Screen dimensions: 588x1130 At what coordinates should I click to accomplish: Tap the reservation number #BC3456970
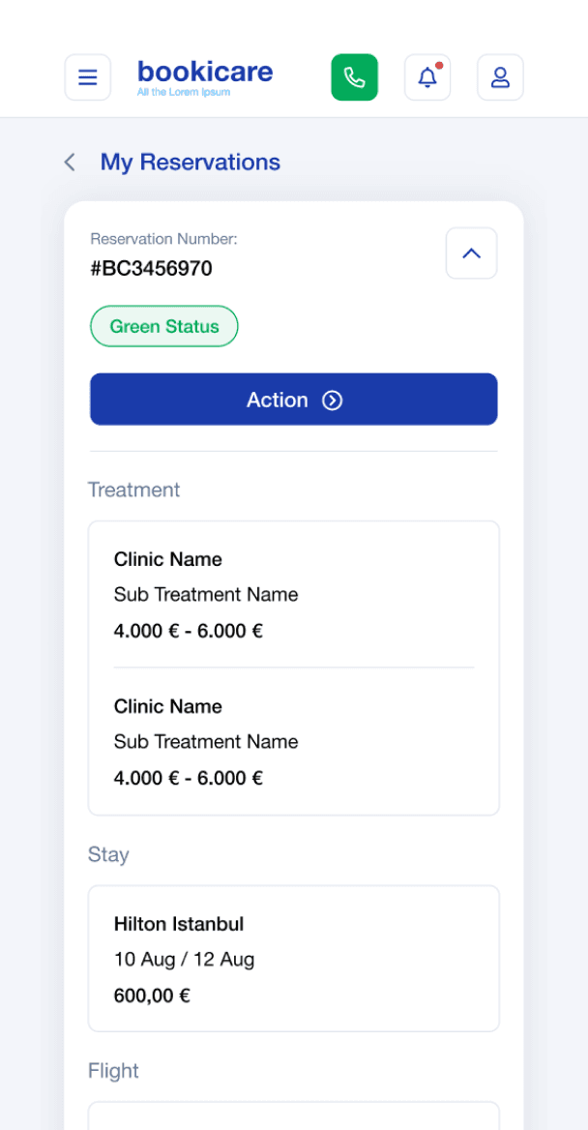152,269
